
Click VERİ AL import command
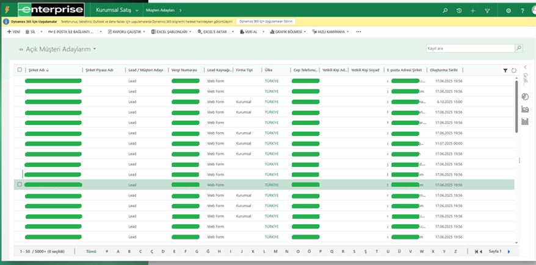pyautogui.click(x=248, y=32)
